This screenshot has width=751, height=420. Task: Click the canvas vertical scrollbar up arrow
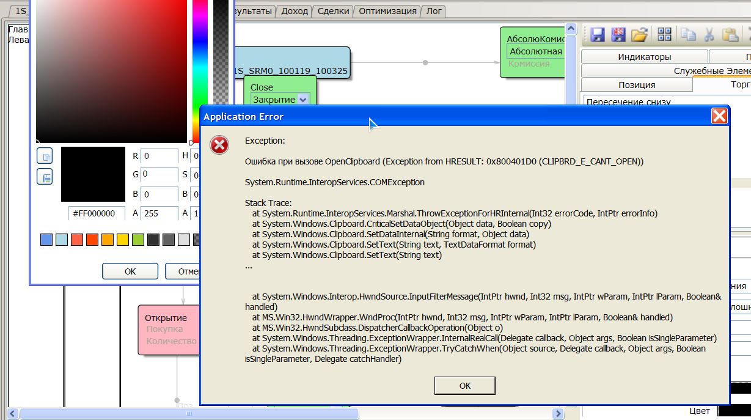point(571,29)
